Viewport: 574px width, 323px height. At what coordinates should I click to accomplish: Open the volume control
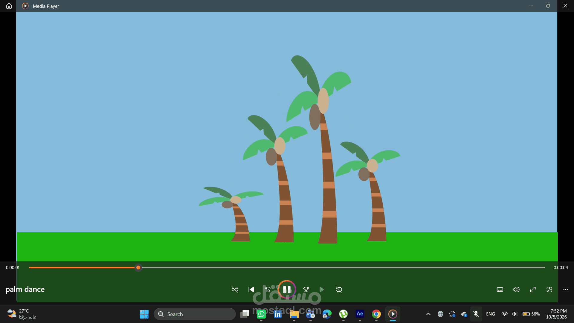pyautogui.click(x=516, y=290)
